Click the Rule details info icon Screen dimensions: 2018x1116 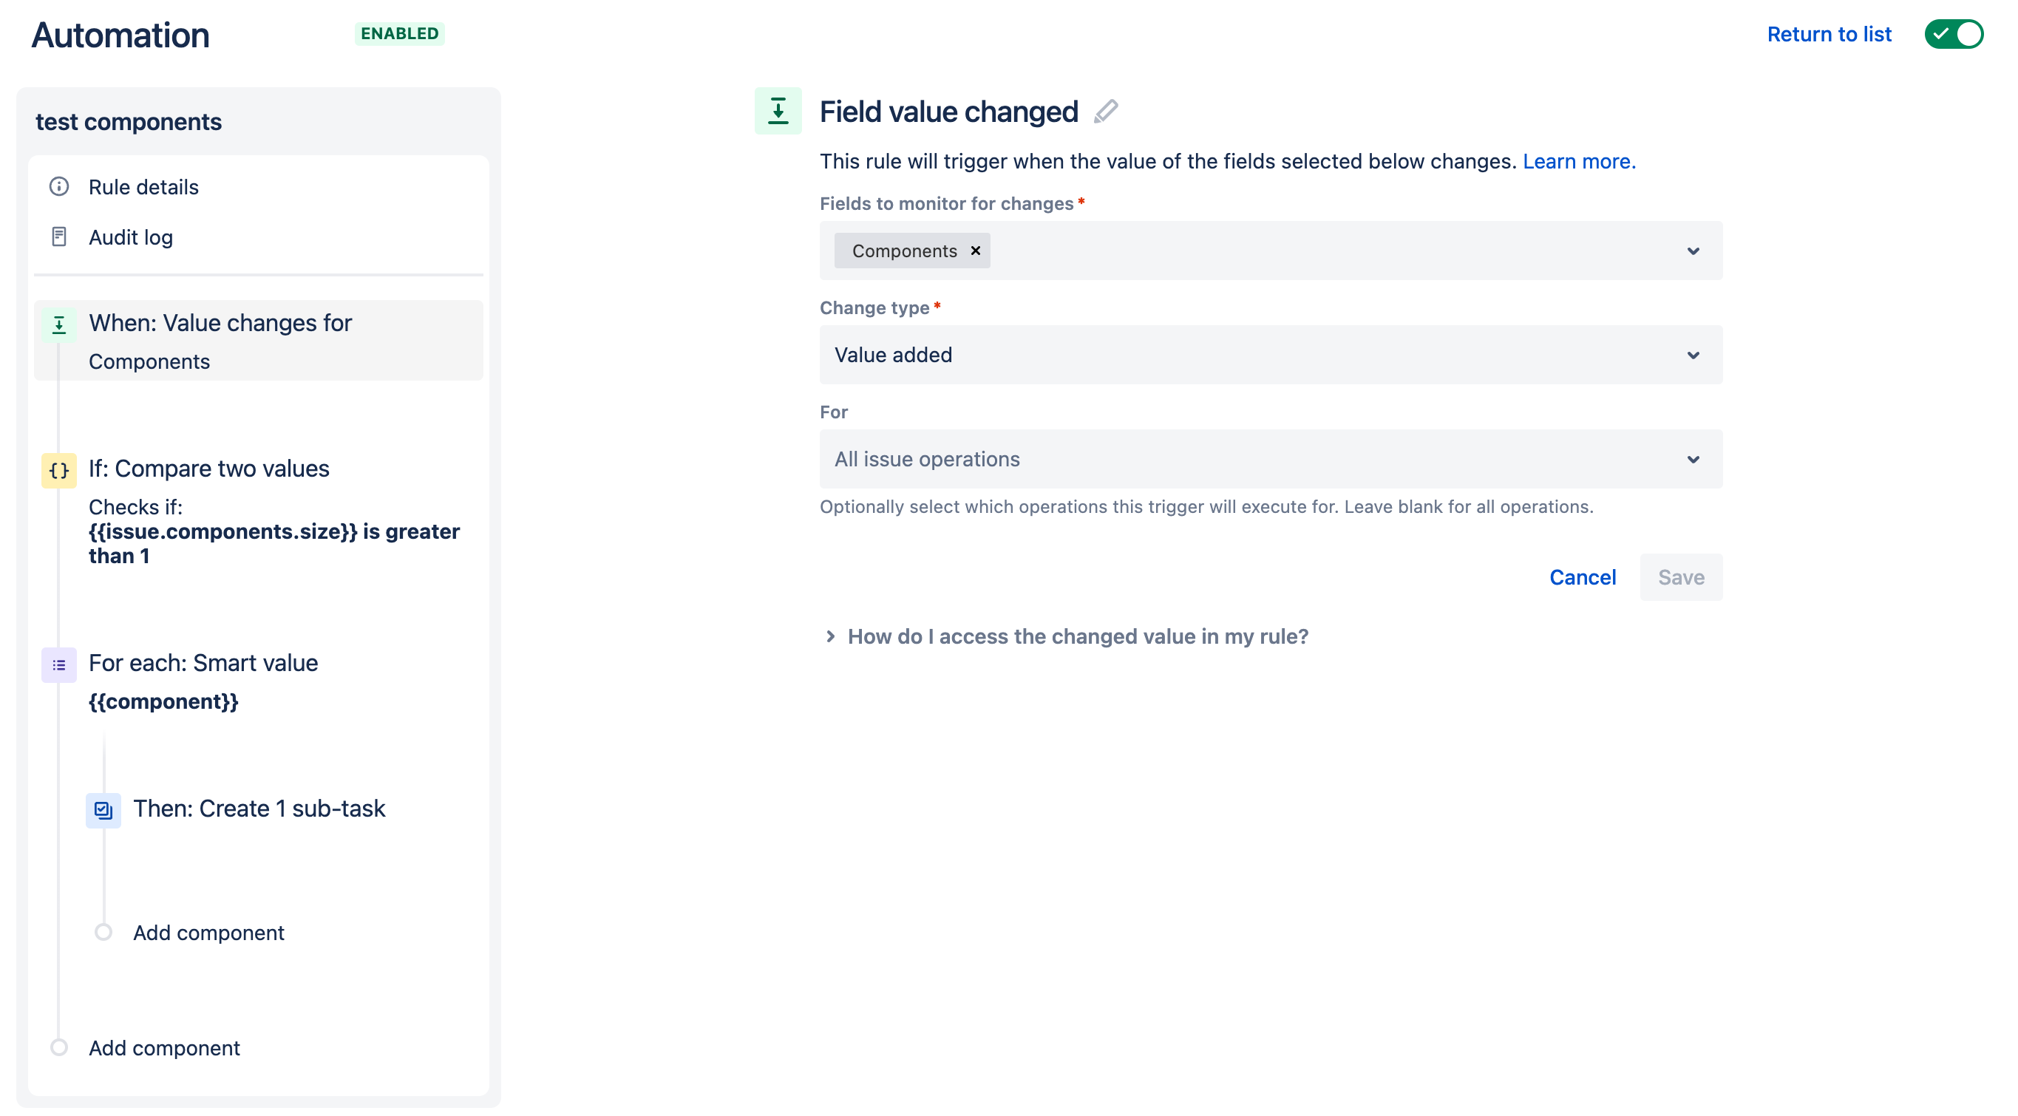58,186
